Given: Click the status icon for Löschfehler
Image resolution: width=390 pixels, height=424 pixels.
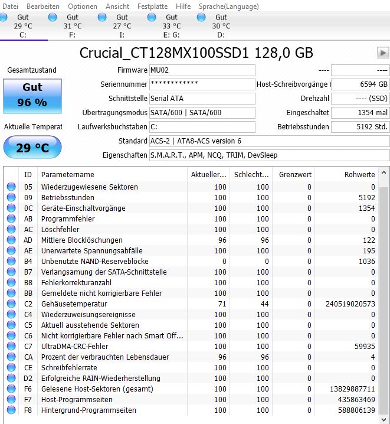Looking at the screenshot, I should point(11,229).
